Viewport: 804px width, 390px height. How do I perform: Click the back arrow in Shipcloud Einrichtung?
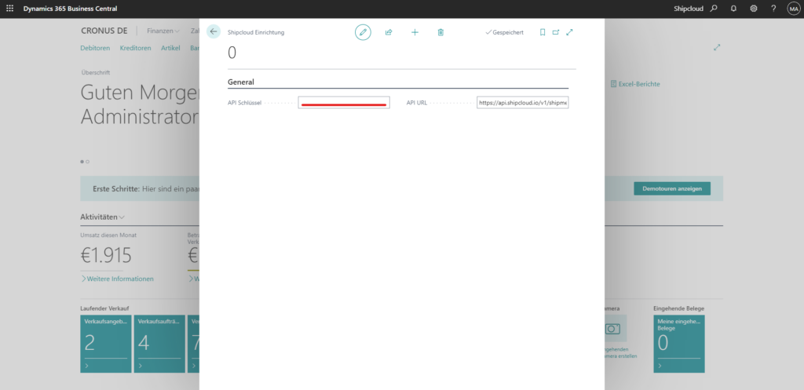tap(214, 31)
